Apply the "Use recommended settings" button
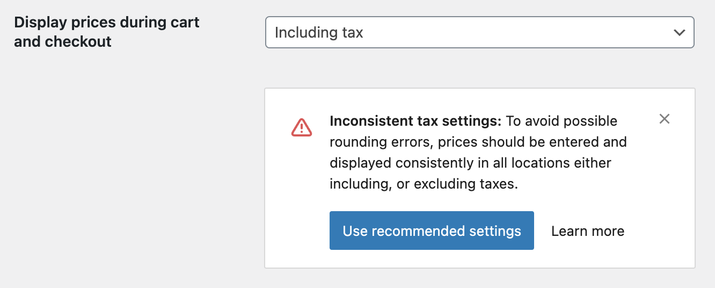715x288 pixels. pos(432,231)
